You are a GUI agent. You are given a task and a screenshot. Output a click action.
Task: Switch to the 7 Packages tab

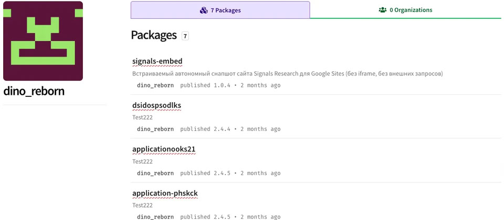pyautogui.click(x=220, y=10)
